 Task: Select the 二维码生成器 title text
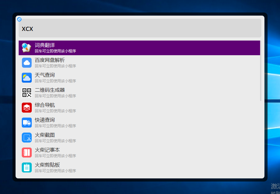pos(50,90)
